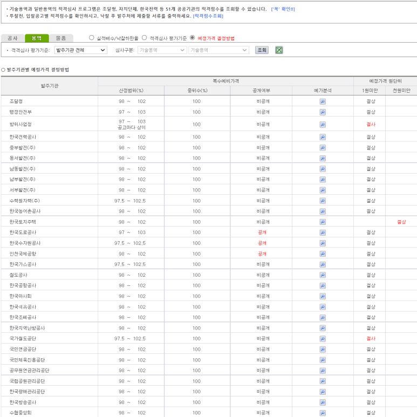Select the 예정가격 결정방법 radio button

pyautogui.click(x=192, y=38)
